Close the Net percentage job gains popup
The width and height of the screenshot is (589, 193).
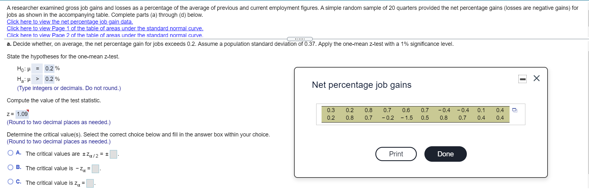536,78
